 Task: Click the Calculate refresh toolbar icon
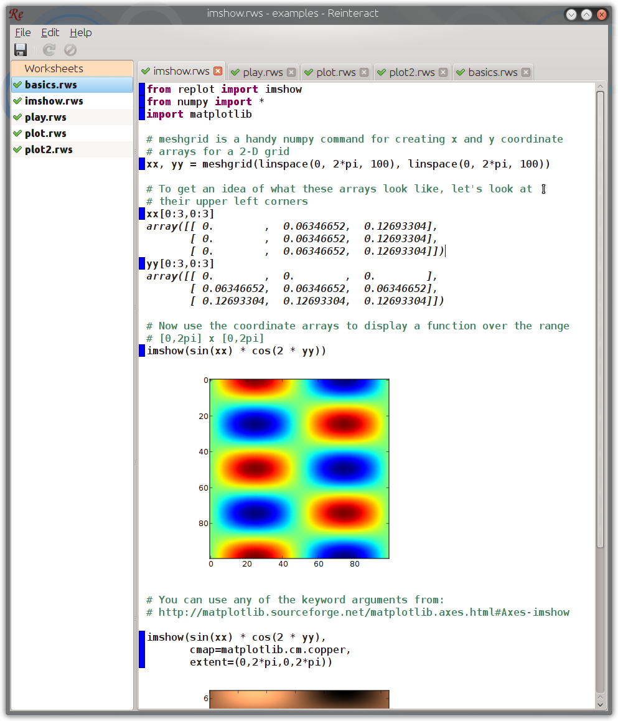(49, 50)
